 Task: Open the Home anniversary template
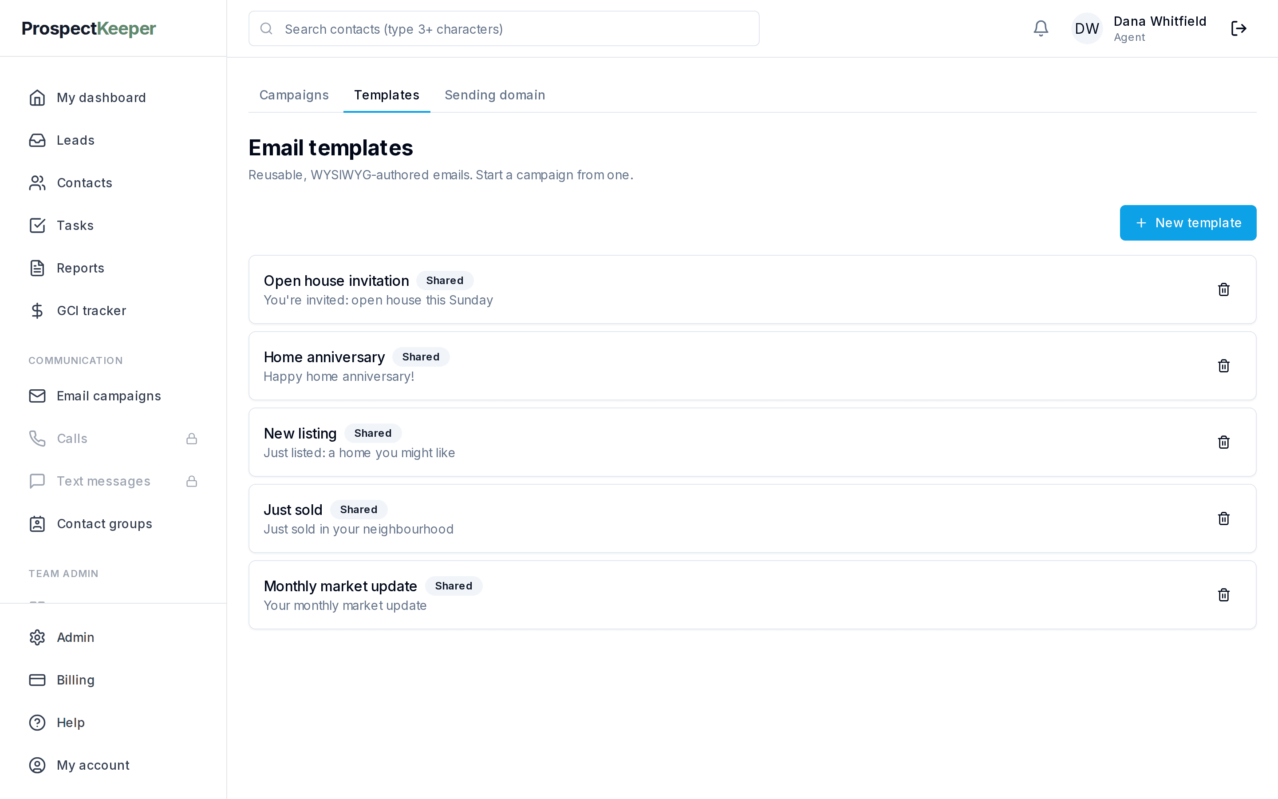coord(752,366)
